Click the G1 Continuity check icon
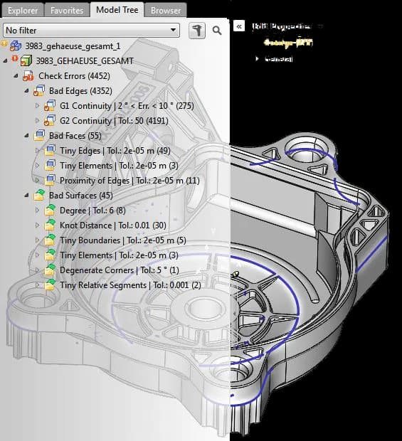The image size is (402, 441). (50, 106)
